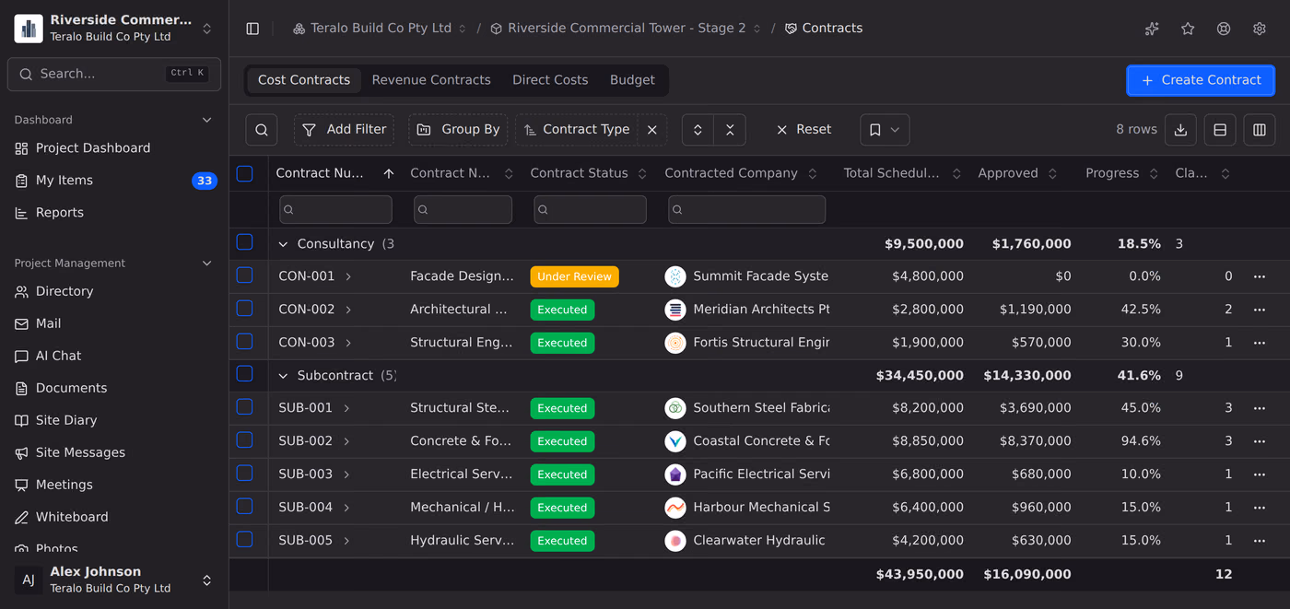Open Alex Johnson user menu
This screenshot has height=609, width=1290.
tap(114, 580)
